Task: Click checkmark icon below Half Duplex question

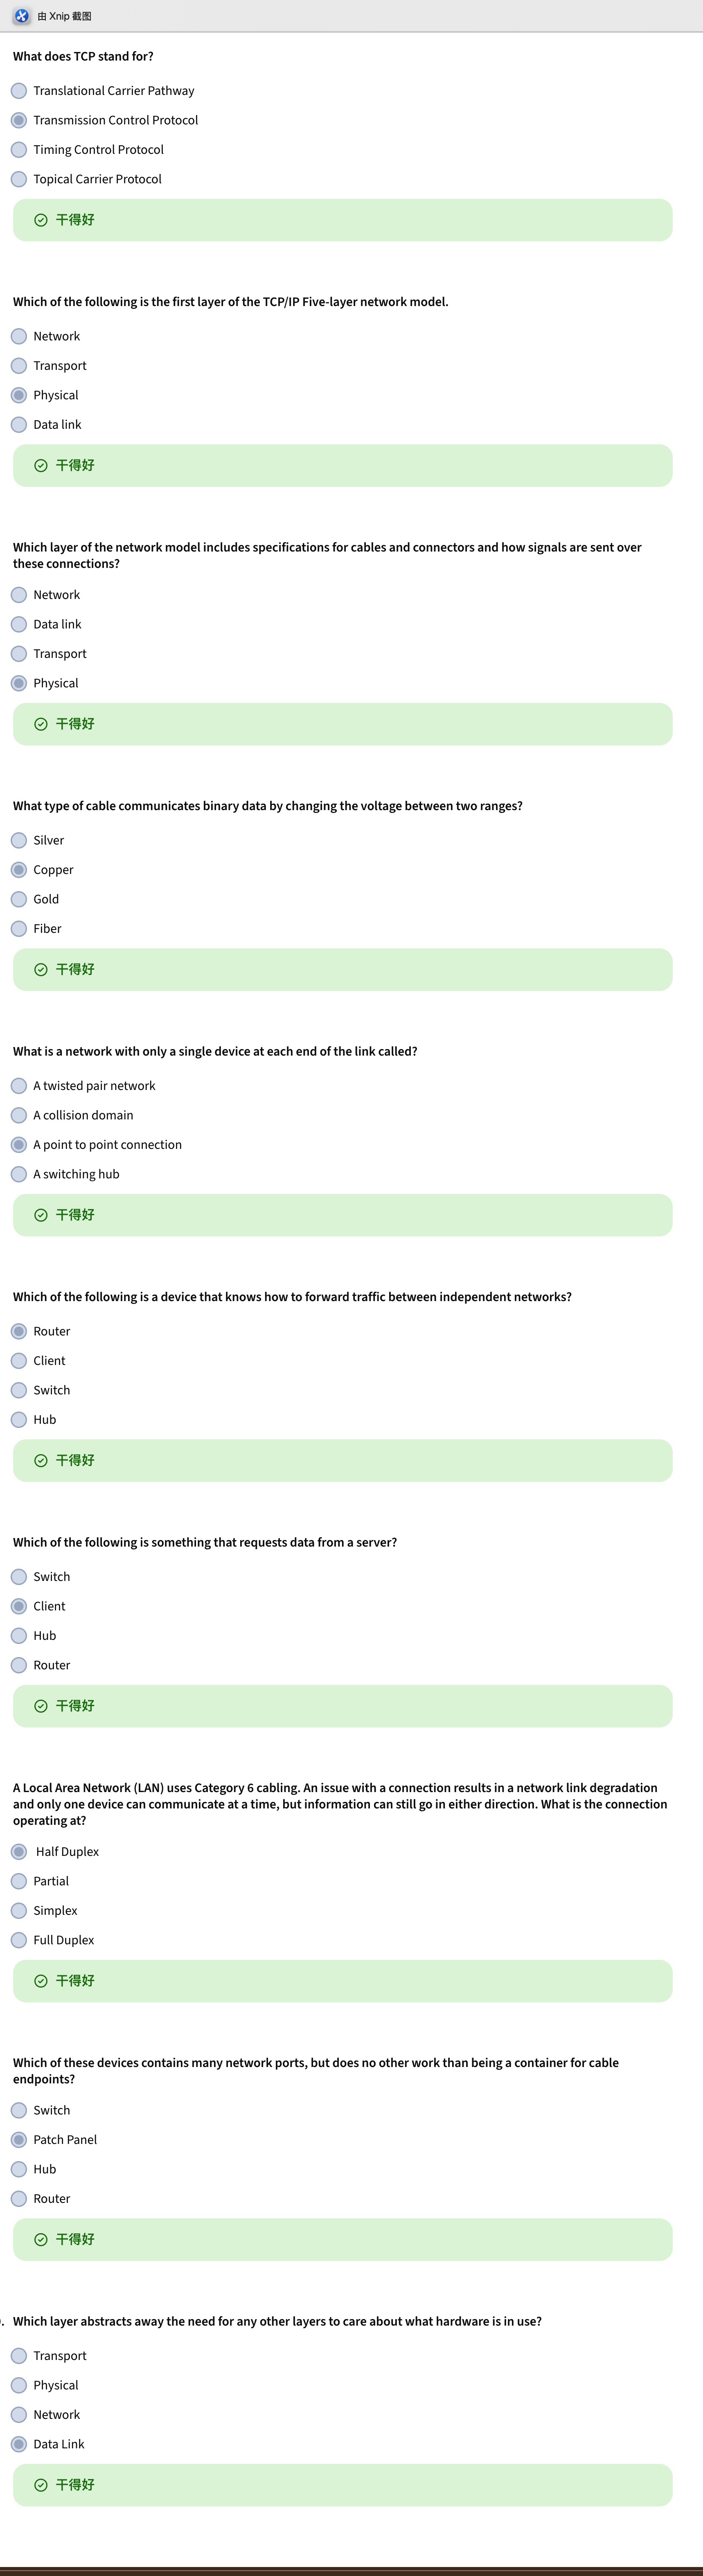Action: (x=41, y=1981)
